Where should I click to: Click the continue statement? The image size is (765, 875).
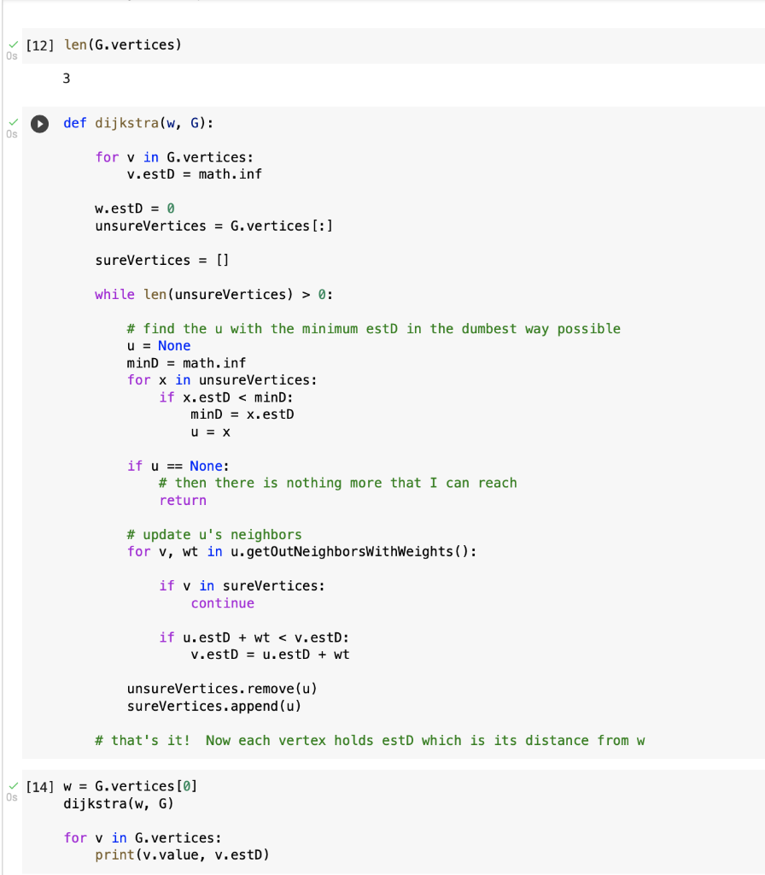point(223,602)
